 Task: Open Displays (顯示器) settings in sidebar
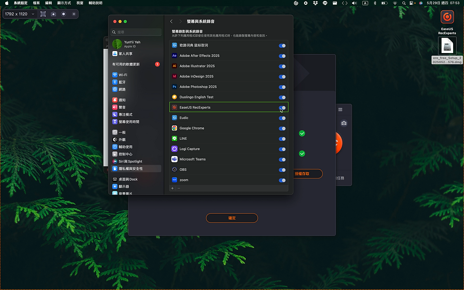(136, 186)
